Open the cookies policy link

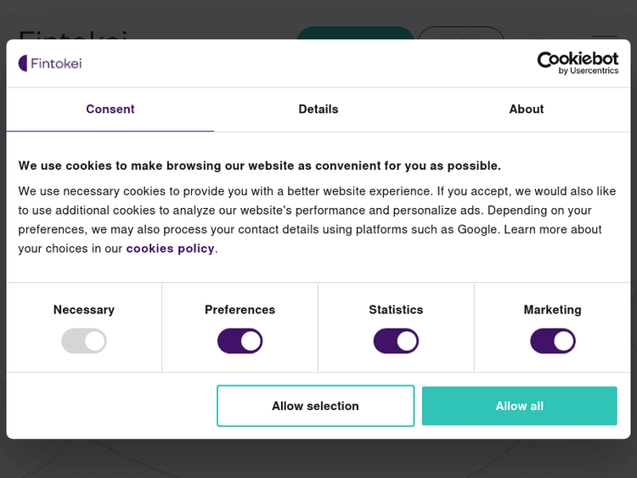(170, 249)
